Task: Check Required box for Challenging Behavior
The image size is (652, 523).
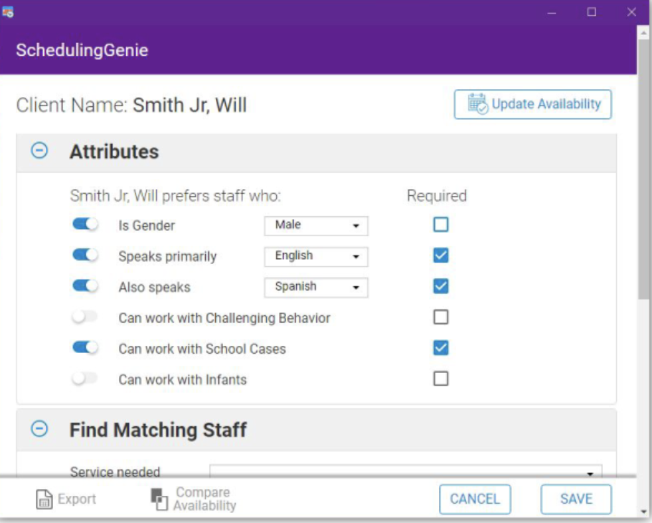Action: [x=441, y=317]
